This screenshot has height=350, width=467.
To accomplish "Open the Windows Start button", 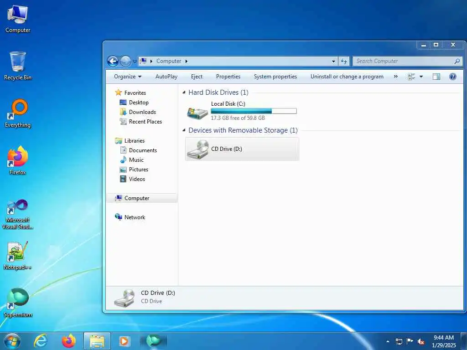I will pyautogui.click(x=12, y=341).
